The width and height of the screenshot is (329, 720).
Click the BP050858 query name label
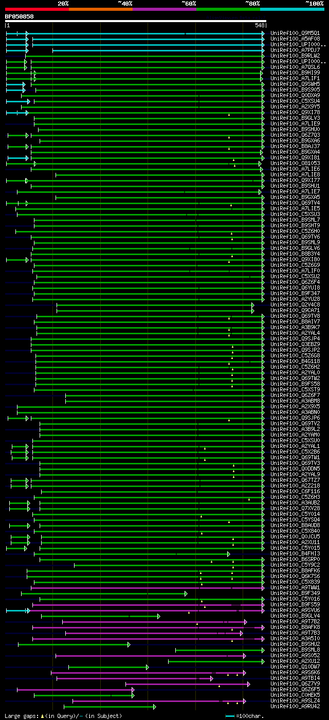(20, 16)
